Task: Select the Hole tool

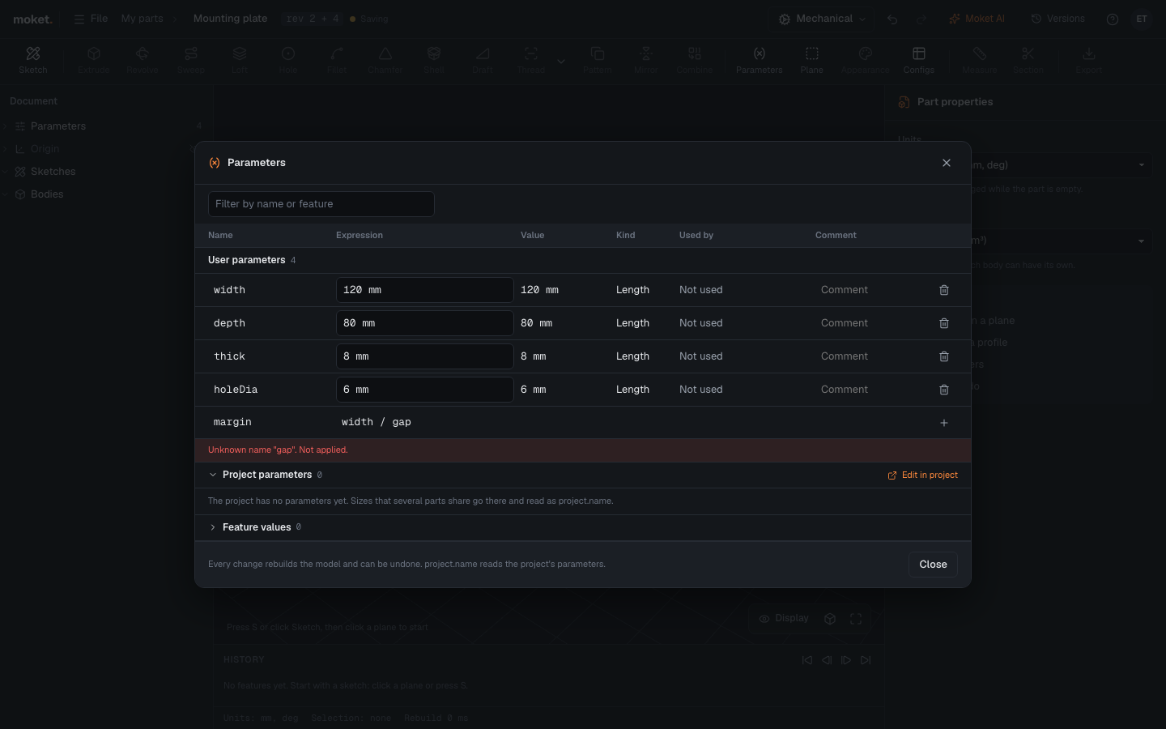Action: (288, 60)
